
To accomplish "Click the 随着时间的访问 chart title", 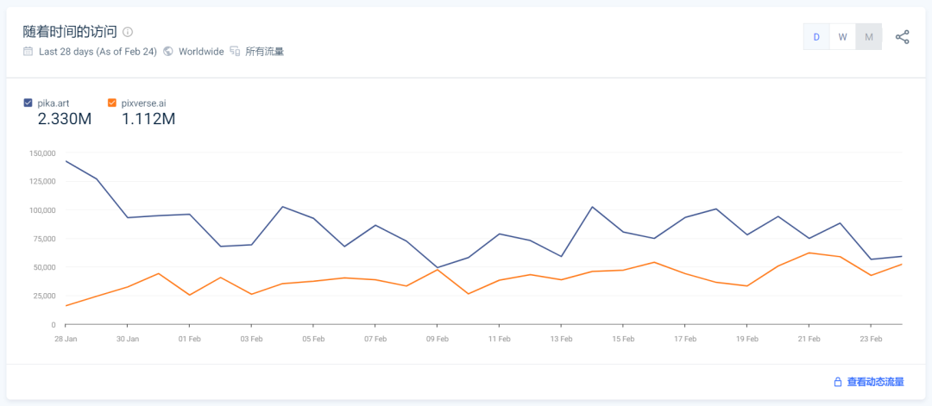I will tap(70, 32).
